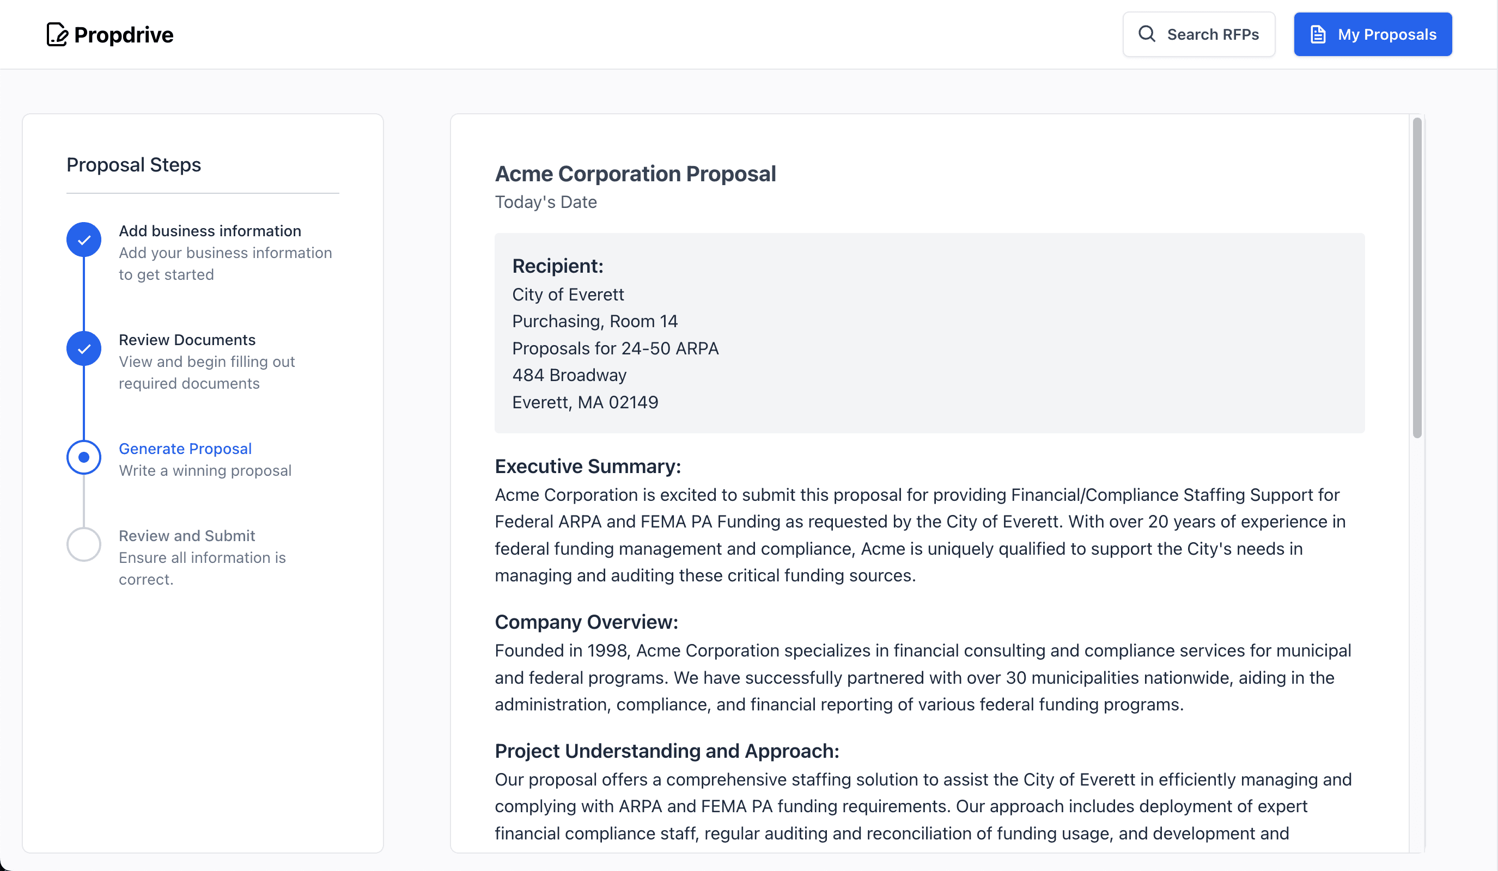Open My Proposals
Viewport: 1498px width, 871px height.
click(x=1373, y=34)
